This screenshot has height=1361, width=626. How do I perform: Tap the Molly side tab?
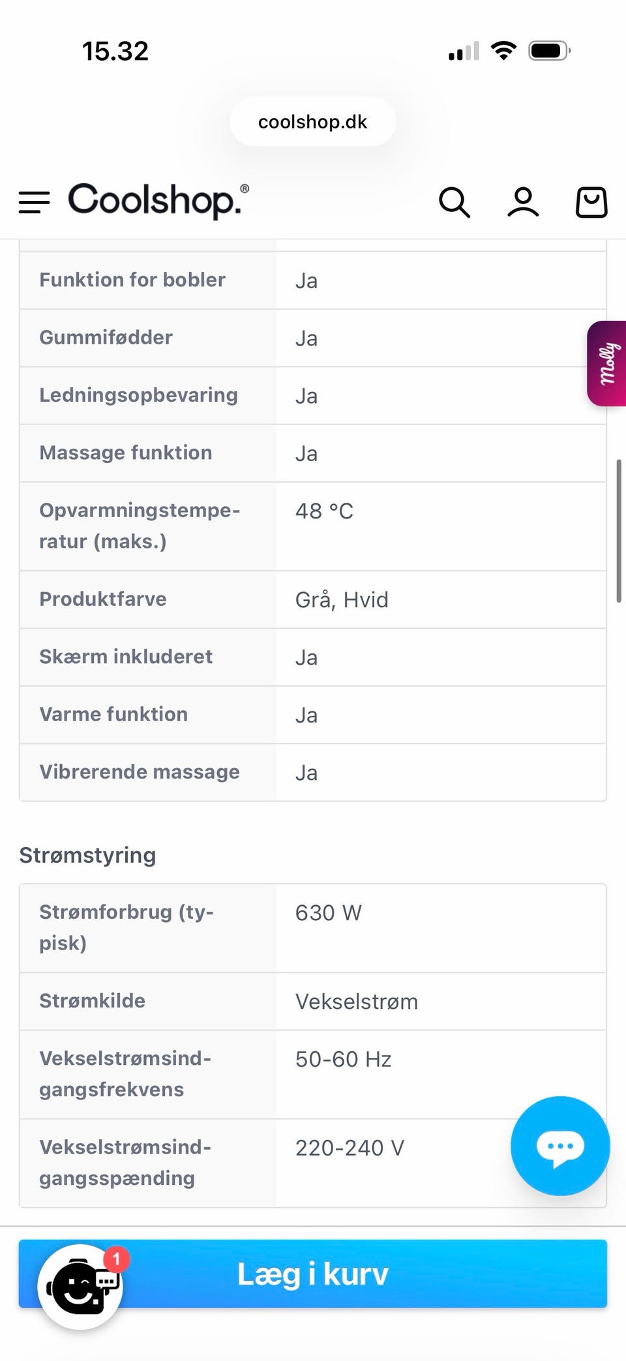tap(607, 363)
